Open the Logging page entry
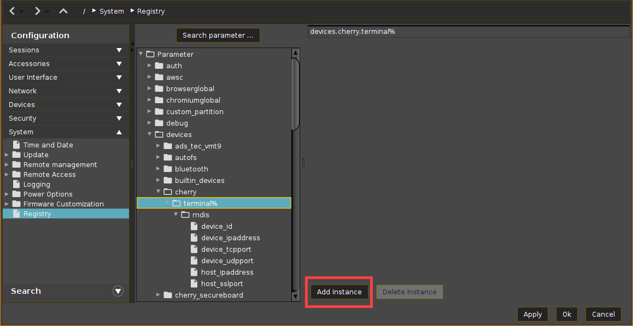This screenshot has width=633, height=326. [x=37, y=185]
